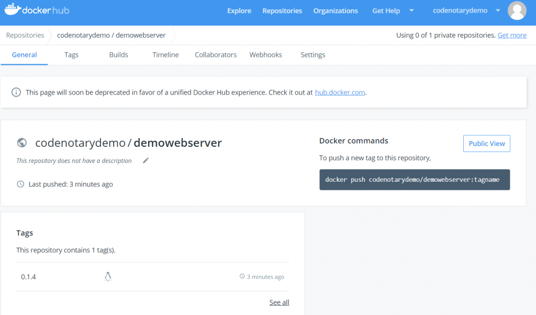Click the Public View button
536x315 pixels.
487,144
